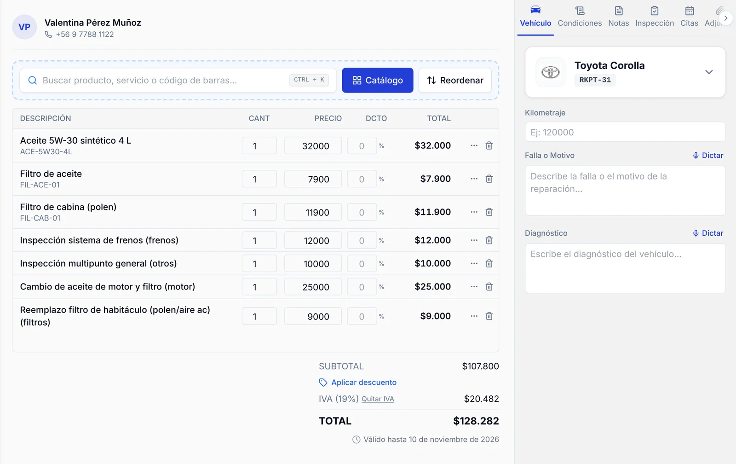Delete the Inspección multipunto general row
736x464 pixels.
pos(489,263)
